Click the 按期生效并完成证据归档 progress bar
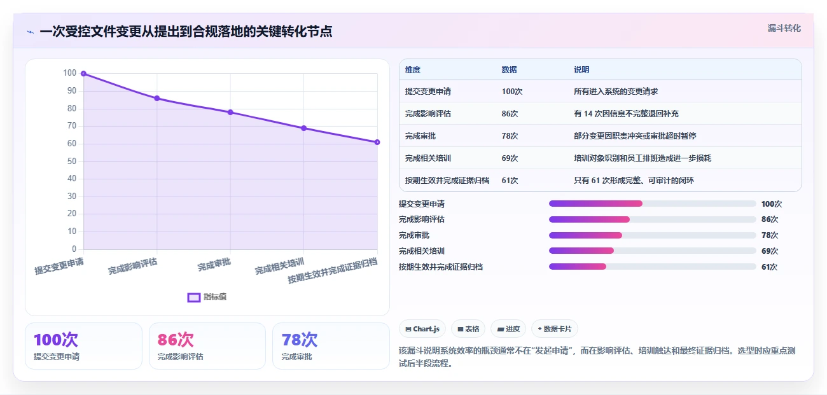Screen dimensions: 827x395 (652, 267)
